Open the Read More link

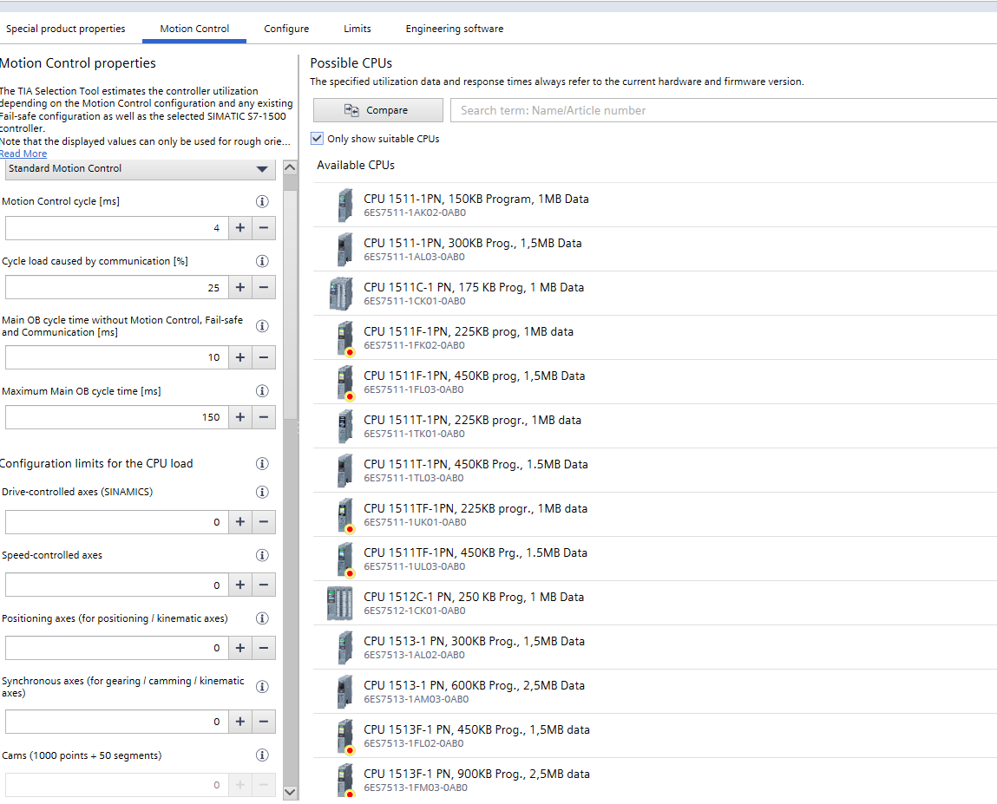[x=23, y=154]
